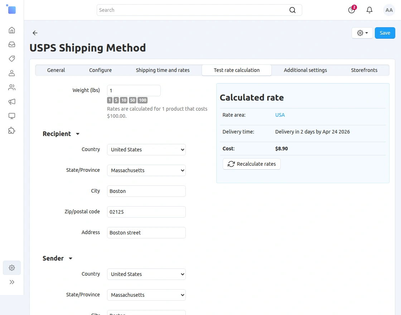Screen dimensions: 401x315
Task: Go back using the left arrow
Action: pyautogui.click(x=35, y=33)
